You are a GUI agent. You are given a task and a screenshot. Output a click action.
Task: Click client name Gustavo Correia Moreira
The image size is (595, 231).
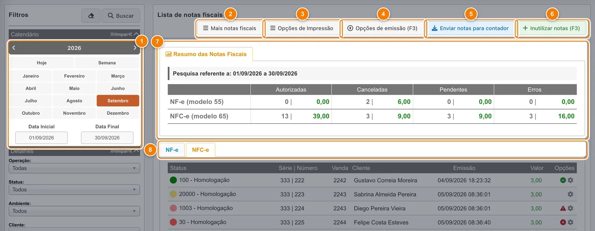pos(386,180)
